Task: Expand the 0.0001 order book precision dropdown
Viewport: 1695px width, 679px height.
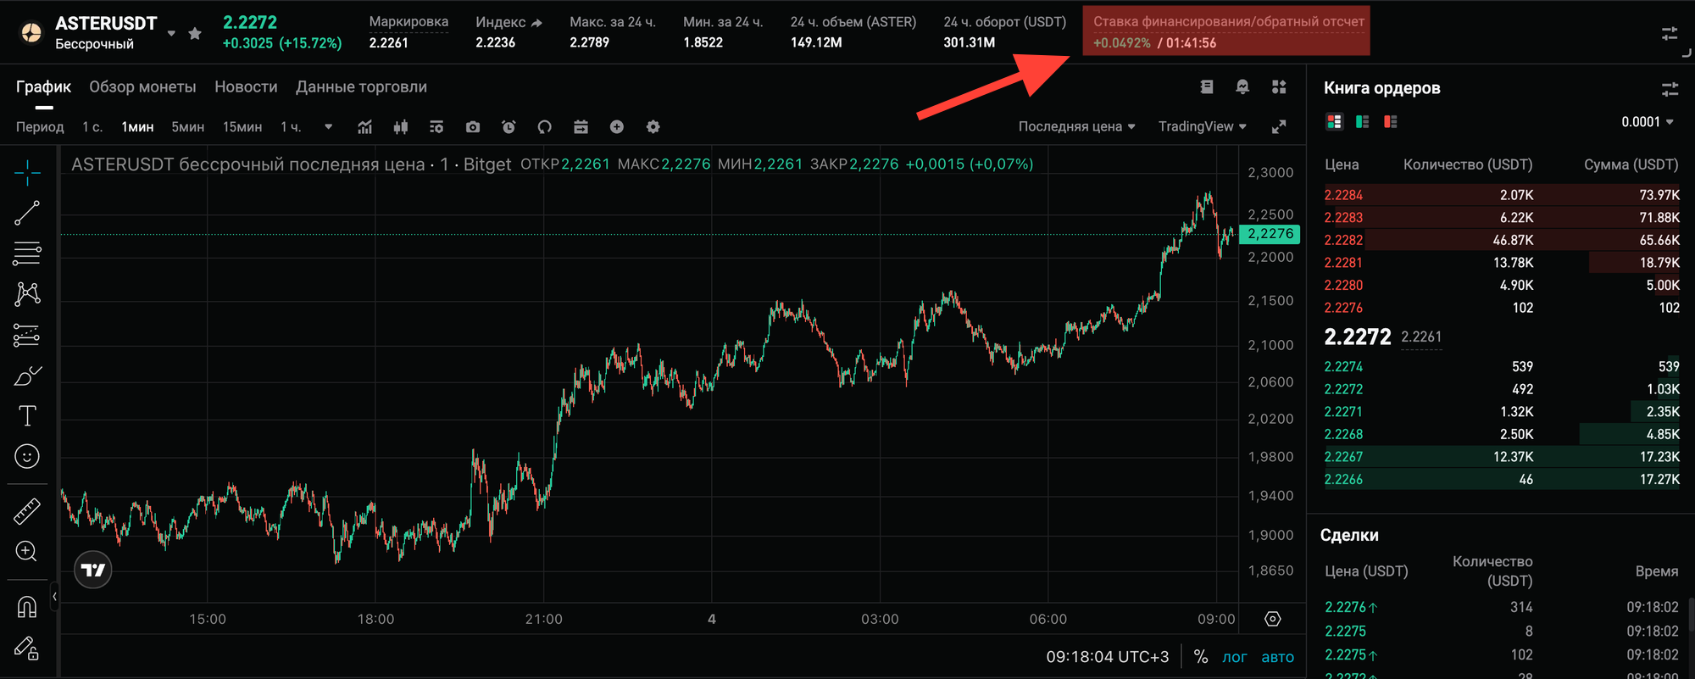Action: pyautogui.click(x=1647, y=122)
